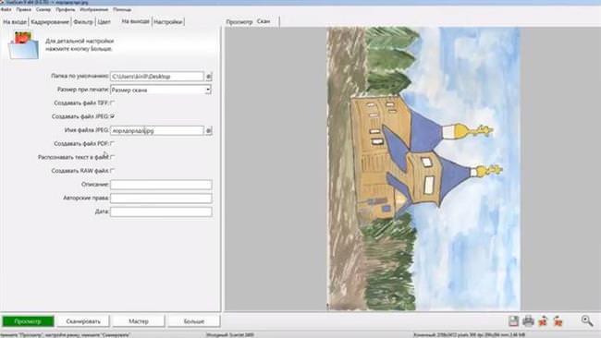
Task: Open the 'Изображение' menu
Action: [x=94, y=9]
